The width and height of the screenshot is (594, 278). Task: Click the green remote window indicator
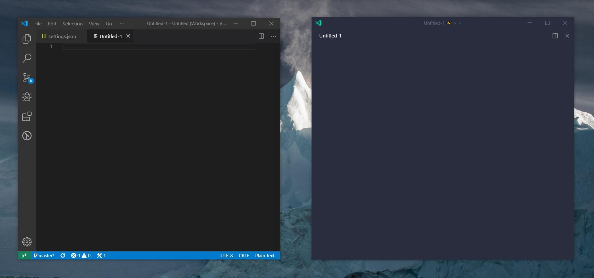(24, 255)
